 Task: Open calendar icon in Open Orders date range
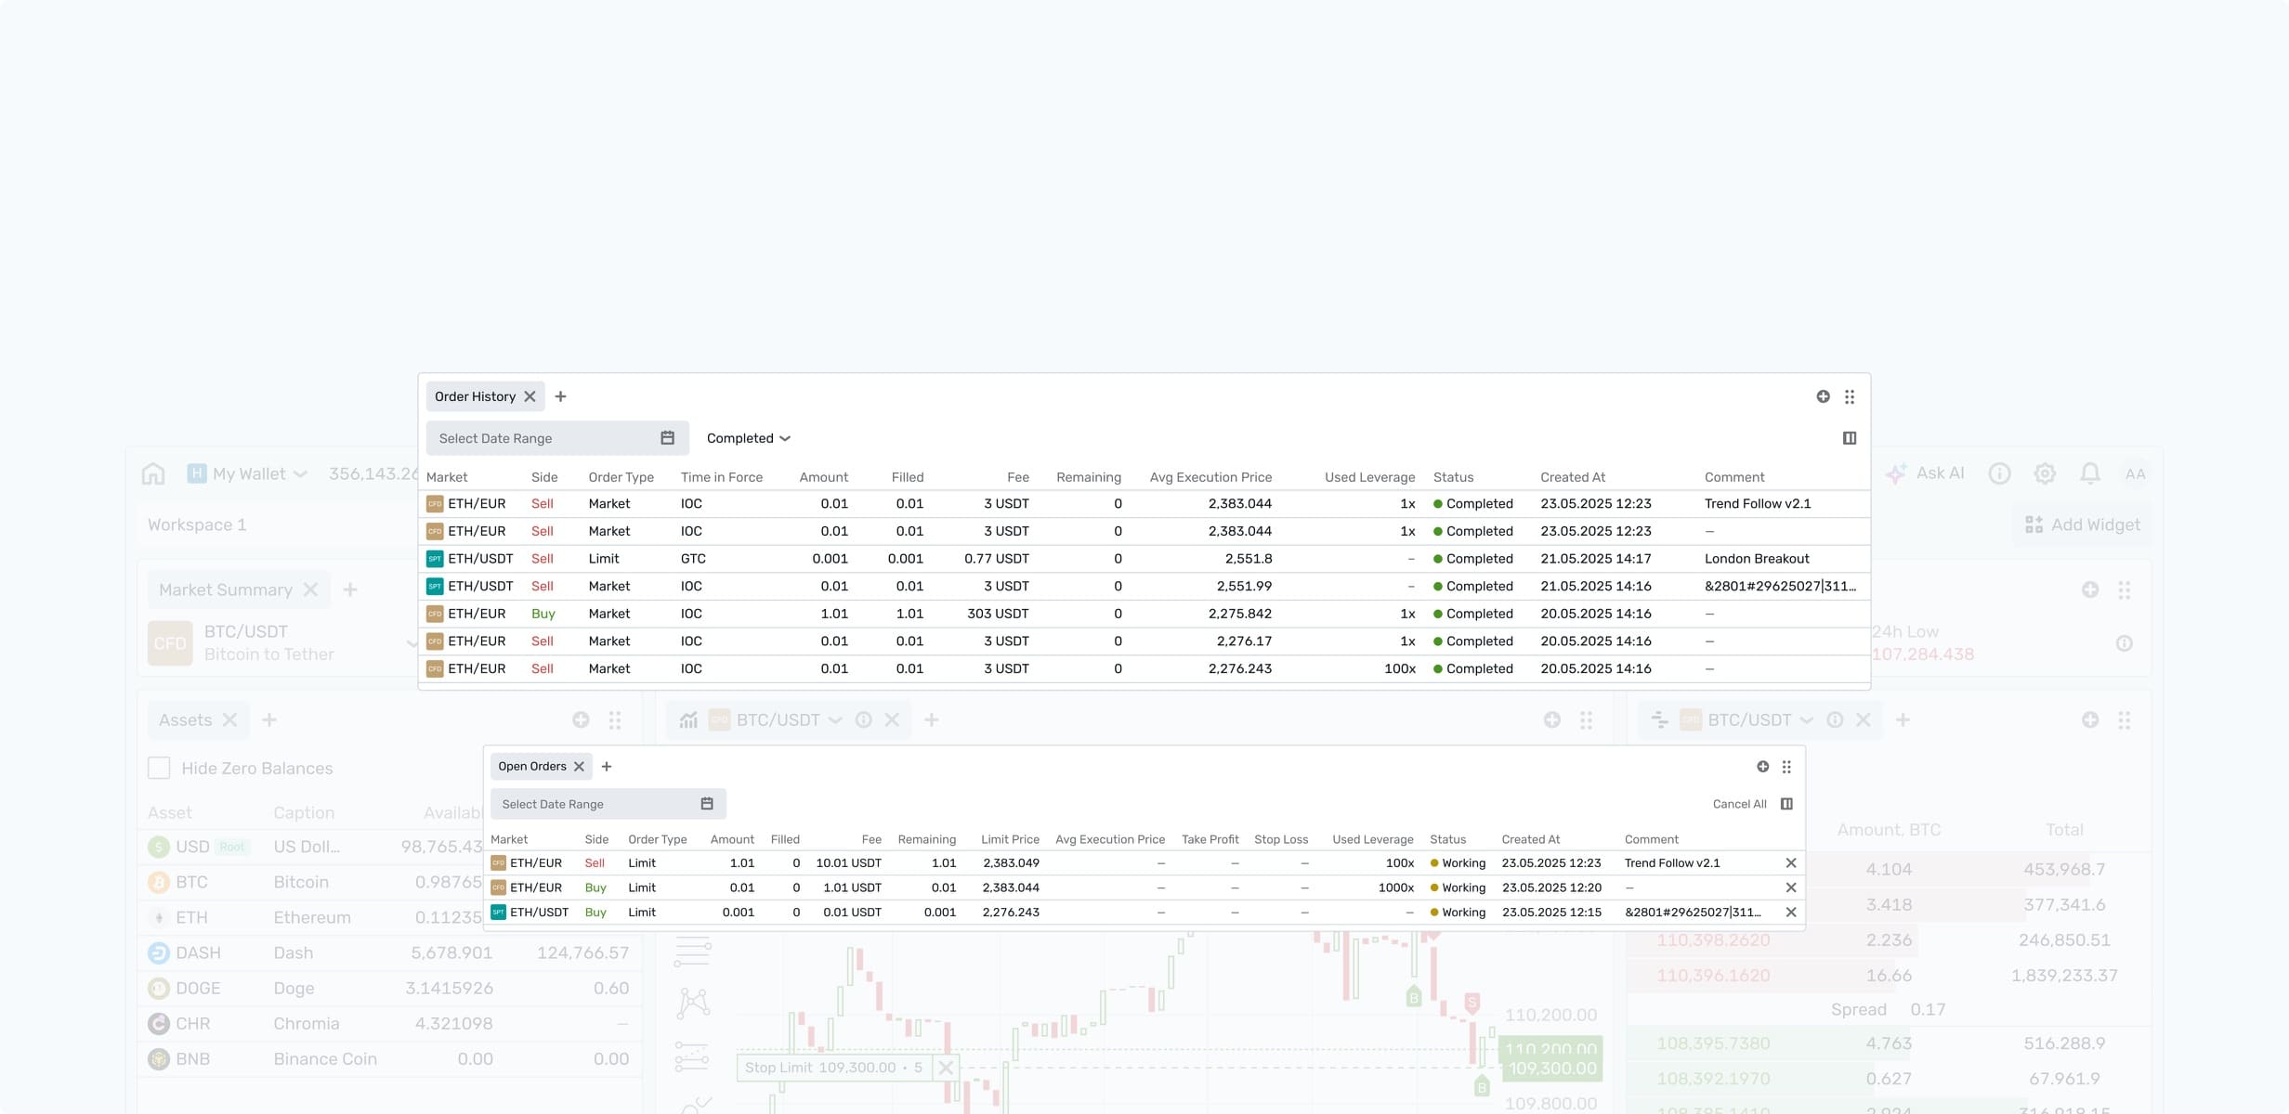pos(707,804)
